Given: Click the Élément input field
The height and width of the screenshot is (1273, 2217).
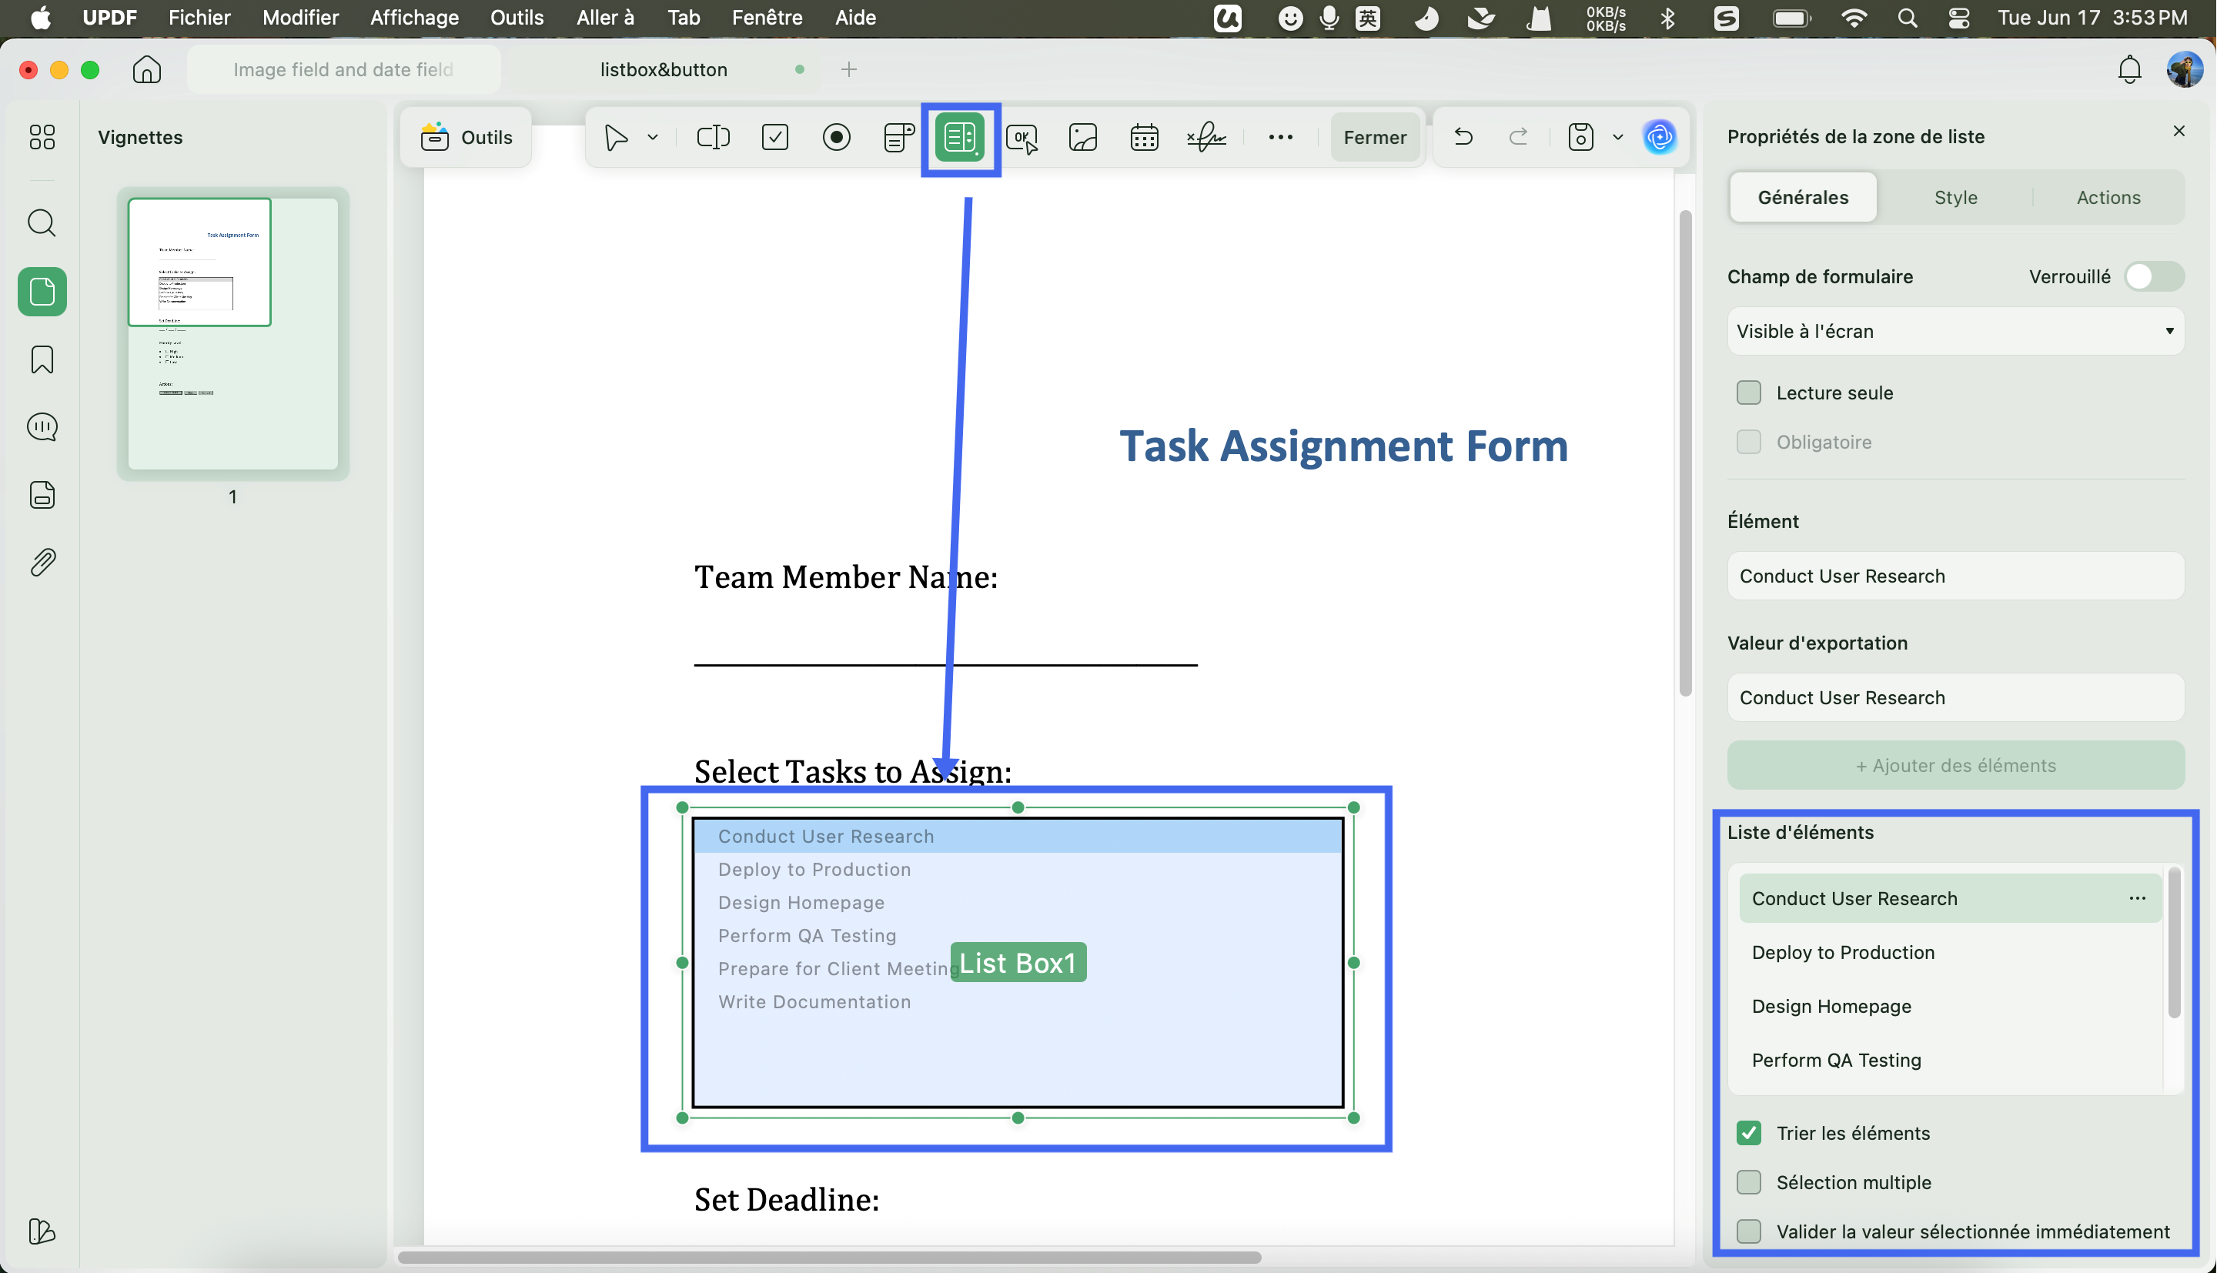Looking at the screenshot, I should 1955,576.
